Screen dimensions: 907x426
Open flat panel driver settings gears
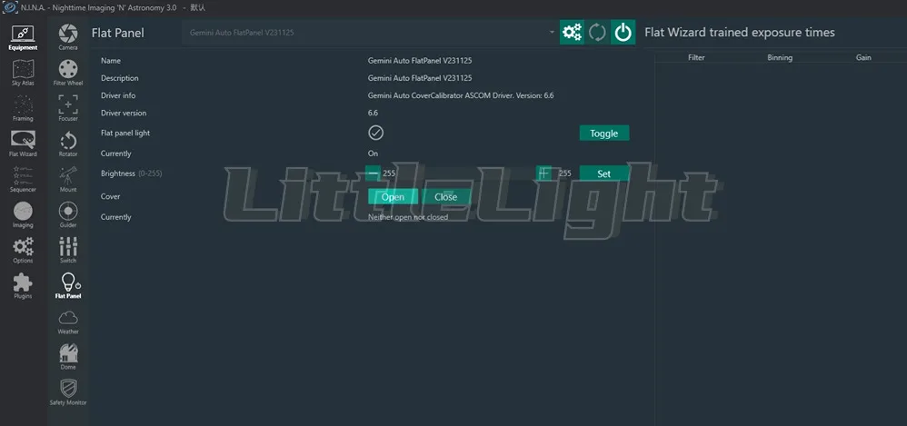tap(572, 33)
